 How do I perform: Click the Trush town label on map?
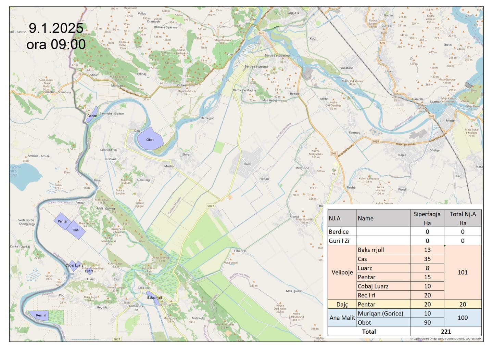247,164
